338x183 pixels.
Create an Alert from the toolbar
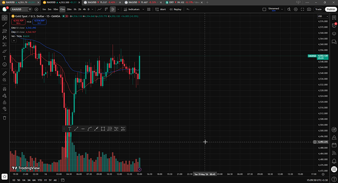click(161, 9)
